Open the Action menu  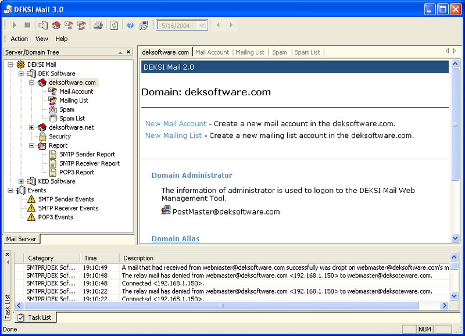19,39
